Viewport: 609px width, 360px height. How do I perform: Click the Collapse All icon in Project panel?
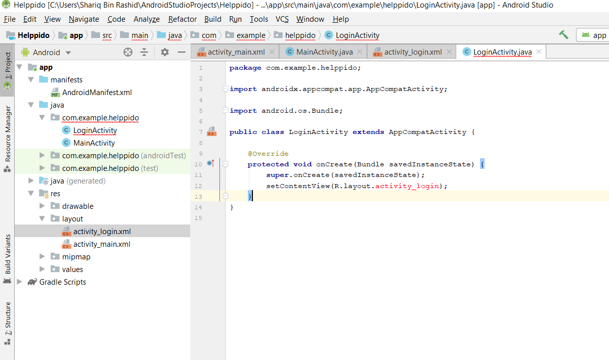tap(144, 52)
